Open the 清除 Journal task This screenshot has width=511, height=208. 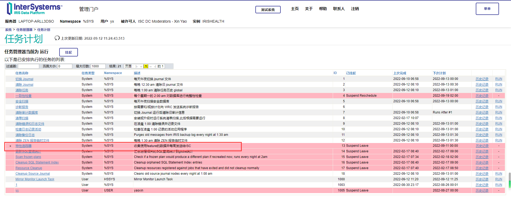[x=24, y=85]
